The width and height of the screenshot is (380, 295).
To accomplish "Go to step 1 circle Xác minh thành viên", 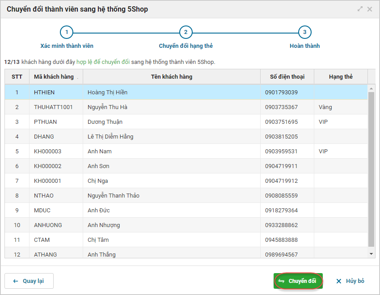I will point(67,32).
